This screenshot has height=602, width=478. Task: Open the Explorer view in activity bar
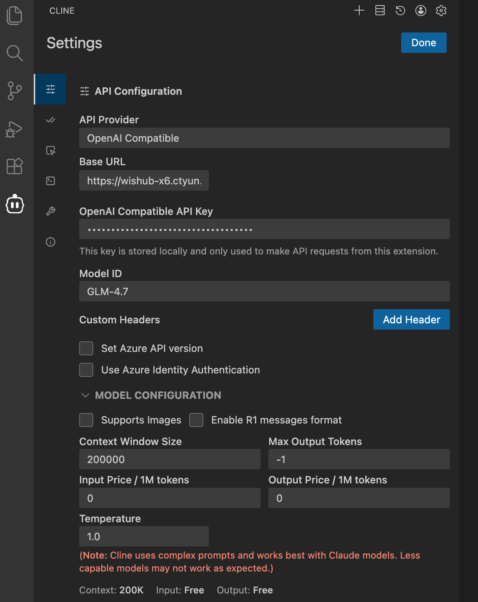tap(15, 16)
